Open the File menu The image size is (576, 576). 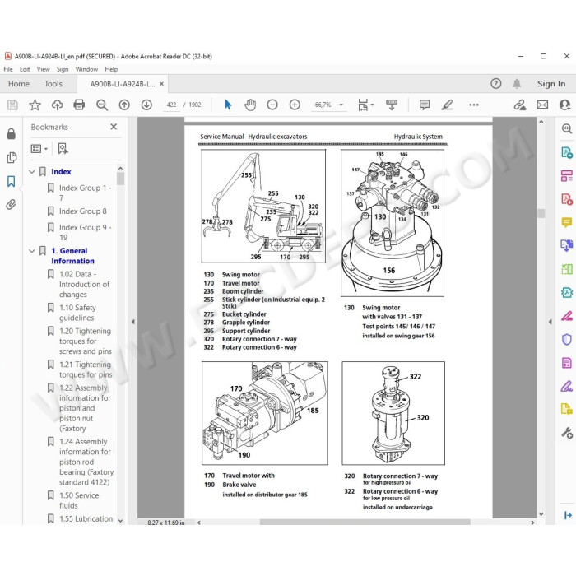(8, 69)
